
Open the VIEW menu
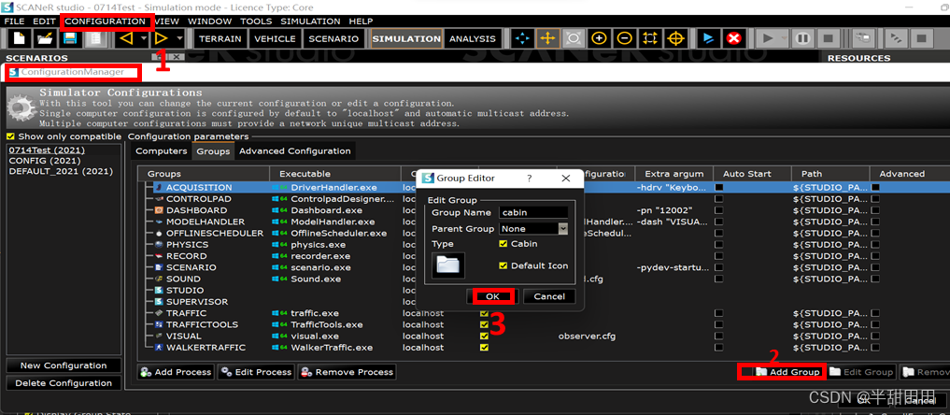click(166, 21)
